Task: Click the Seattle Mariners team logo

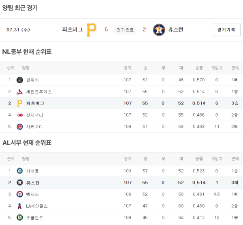Action: tap(20, 171)
